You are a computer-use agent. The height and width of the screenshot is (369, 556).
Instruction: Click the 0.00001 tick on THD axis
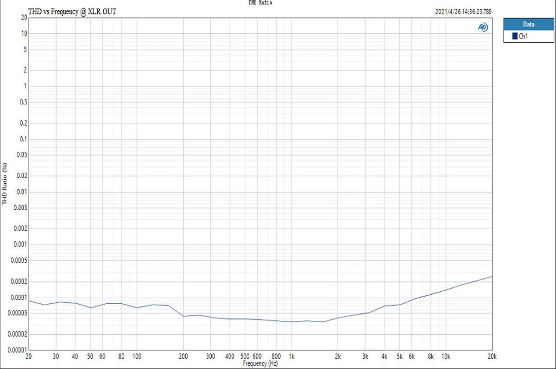(16, 350)
